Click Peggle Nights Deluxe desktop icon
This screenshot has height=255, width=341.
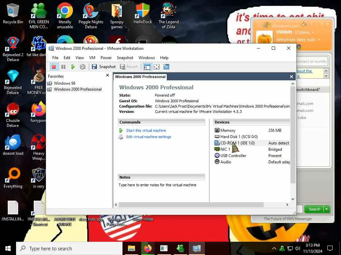click(91, 16)
